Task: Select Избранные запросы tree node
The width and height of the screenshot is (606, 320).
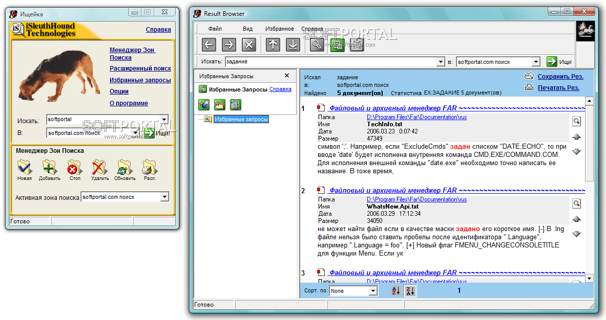Action: coord(241,119)
